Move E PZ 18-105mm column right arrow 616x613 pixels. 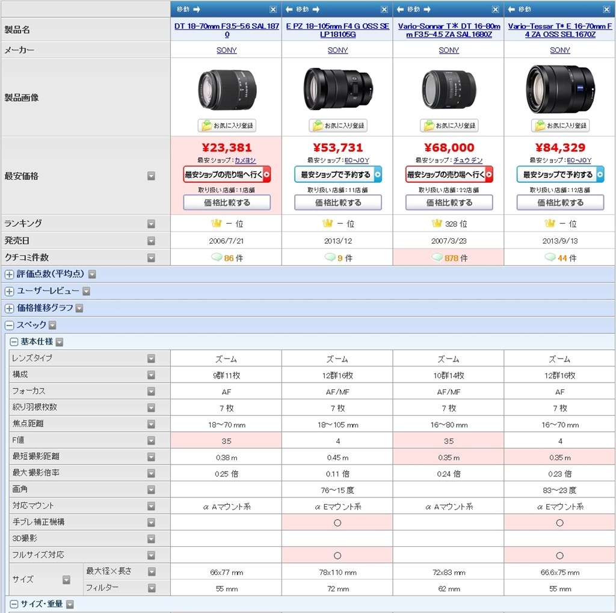point(316,10)
